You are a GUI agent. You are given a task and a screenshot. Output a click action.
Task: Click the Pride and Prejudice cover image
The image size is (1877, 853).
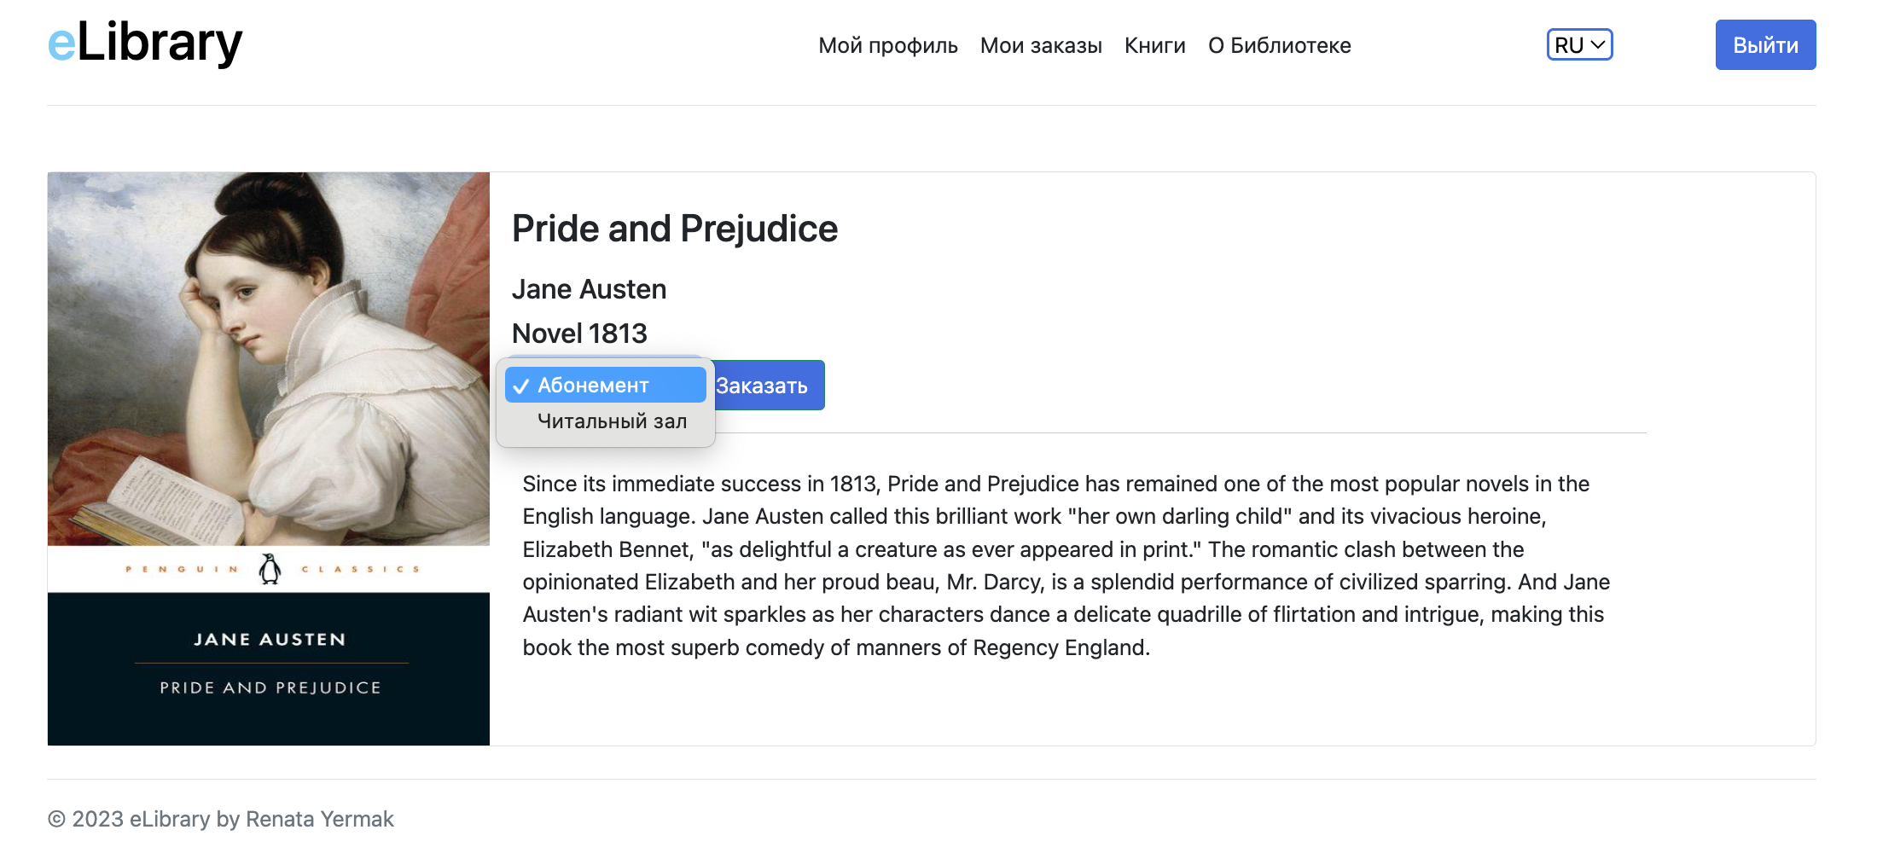(269, 459)
